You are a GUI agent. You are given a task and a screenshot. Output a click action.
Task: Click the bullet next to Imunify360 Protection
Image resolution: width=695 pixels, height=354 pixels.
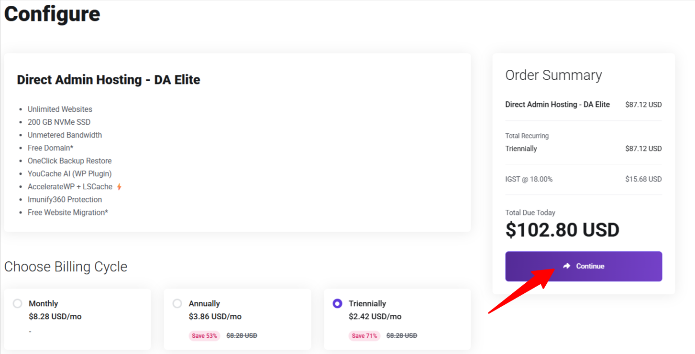[x=21, y=199]
